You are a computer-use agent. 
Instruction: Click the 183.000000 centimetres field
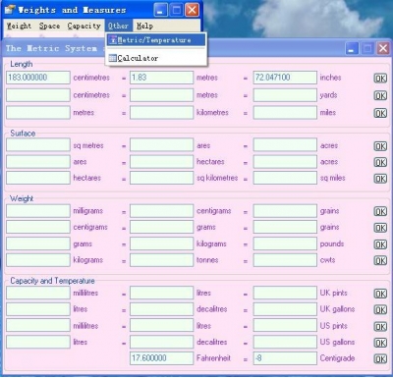click(x=38, y=78)
